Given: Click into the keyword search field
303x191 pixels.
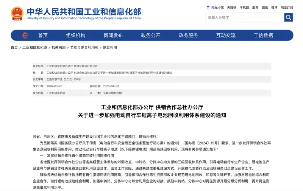Looking at the screenshot, I should pos(245,17).
